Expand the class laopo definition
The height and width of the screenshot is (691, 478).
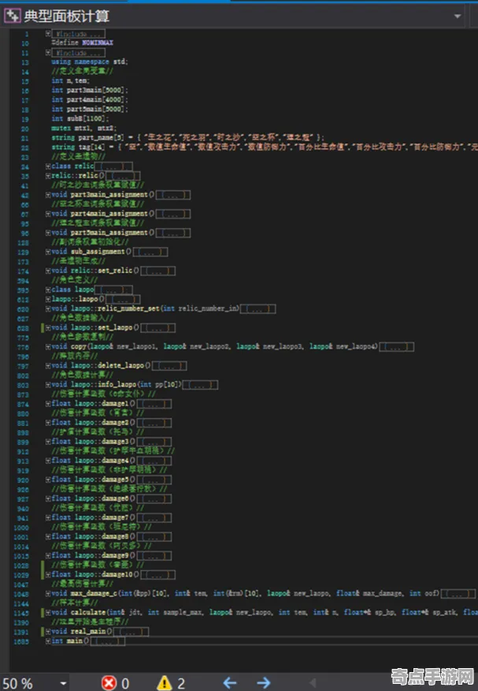pos(48,289)
